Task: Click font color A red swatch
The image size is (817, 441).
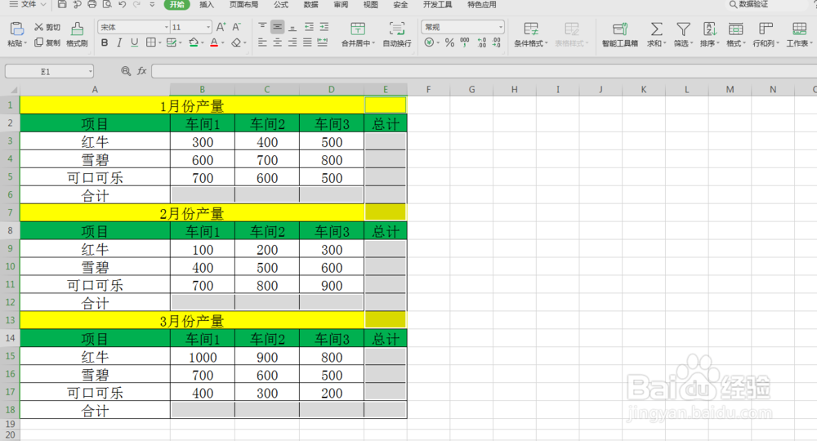Action: [x=213, y=42]
